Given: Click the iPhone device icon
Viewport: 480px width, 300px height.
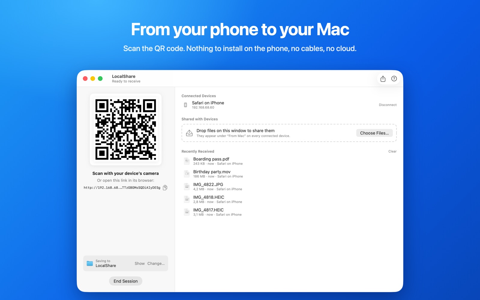Looking at the screenshot, I should [x=185, y=105].
